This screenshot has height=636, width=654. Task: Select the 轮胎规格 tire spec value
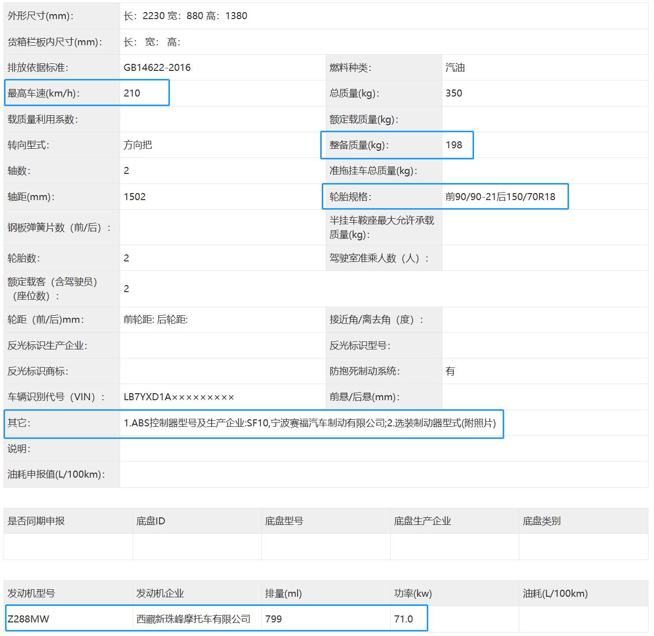(x=500, y=197)
